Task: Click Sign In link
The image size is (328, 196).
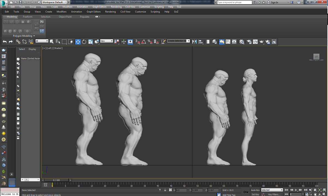Action: point(274,2)
